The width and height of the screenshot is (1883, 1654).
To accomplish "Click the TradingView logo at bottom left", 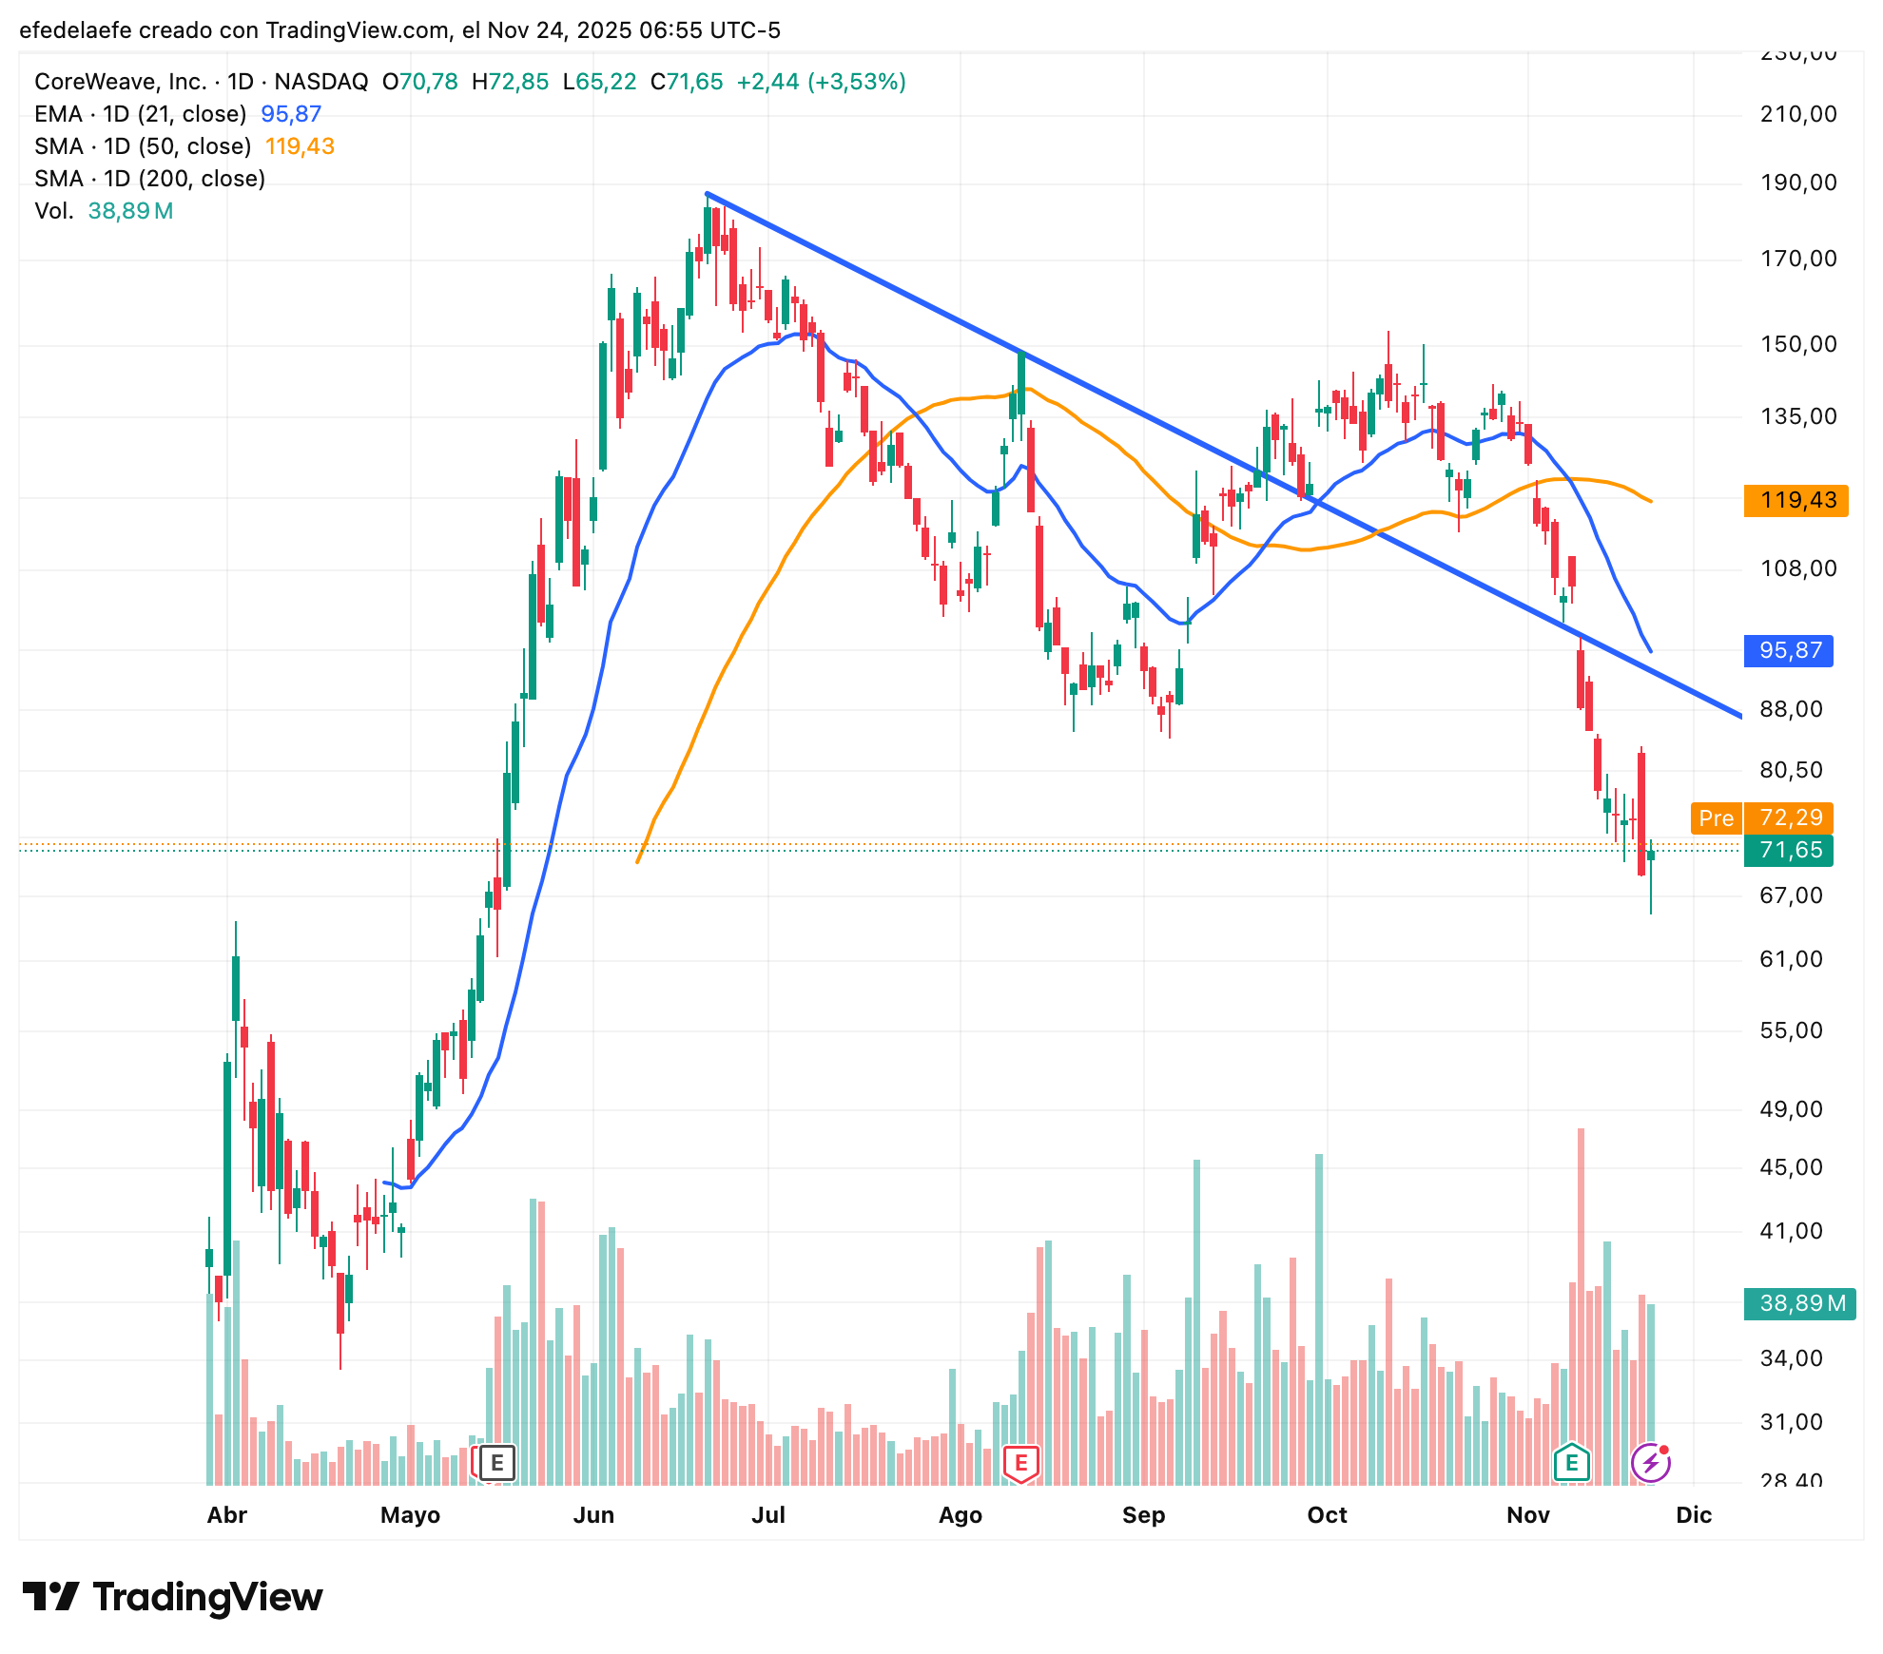I will pos(172,1597).
